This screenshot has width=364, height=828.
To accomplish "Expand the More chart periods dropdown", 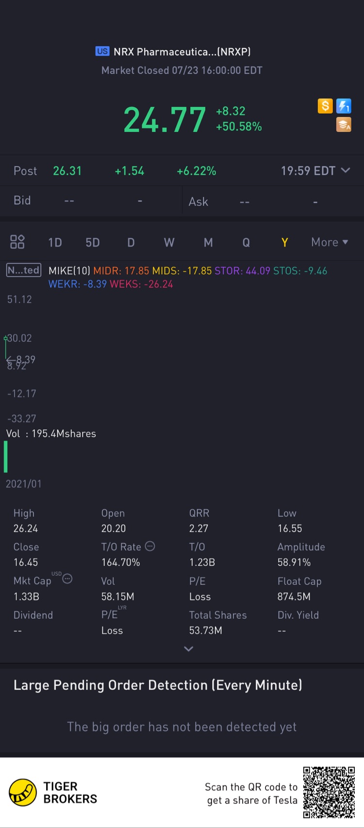I will [330, 242].
